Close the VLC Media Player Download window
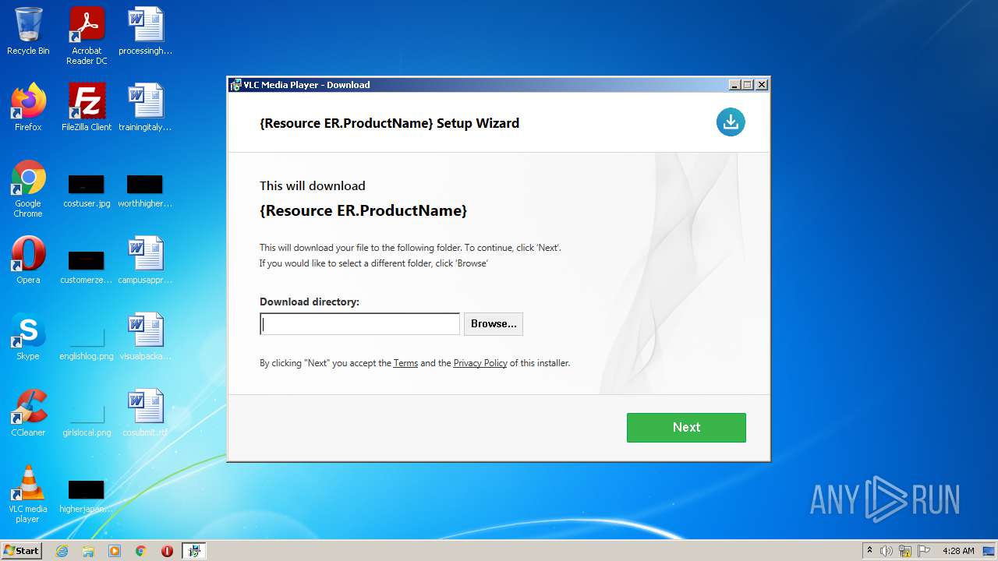The image size is (998, 561). (x=762, y=85)
